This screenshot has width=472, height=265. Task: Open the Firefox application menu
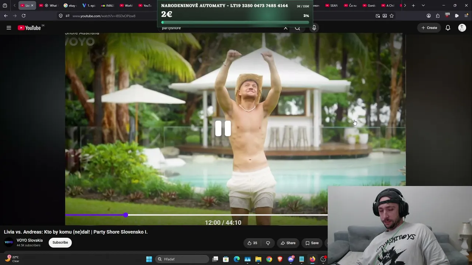pos(466,16)
